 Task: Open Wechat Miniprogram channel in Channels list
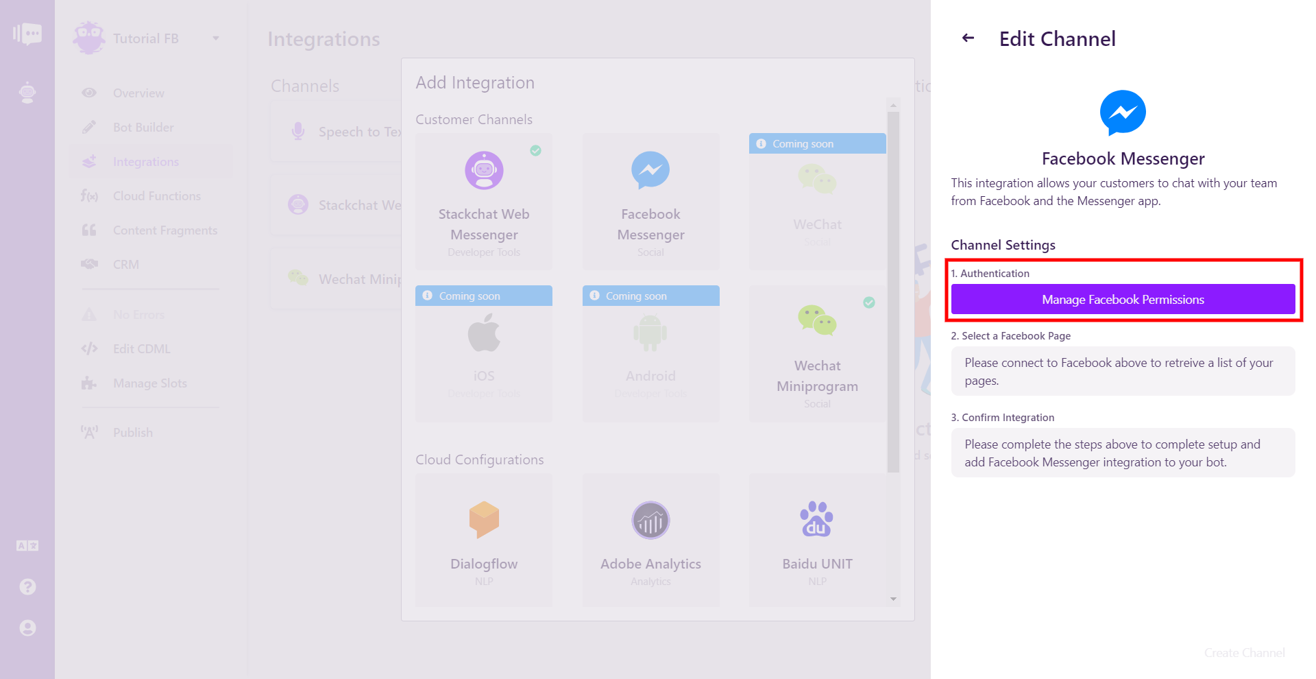pos(336,279)
